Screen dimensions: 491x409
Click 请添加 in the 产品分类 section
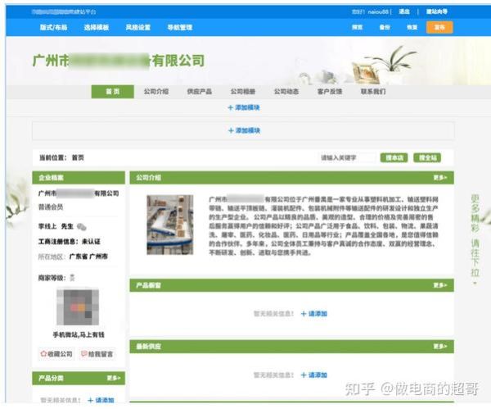point(101,400)
